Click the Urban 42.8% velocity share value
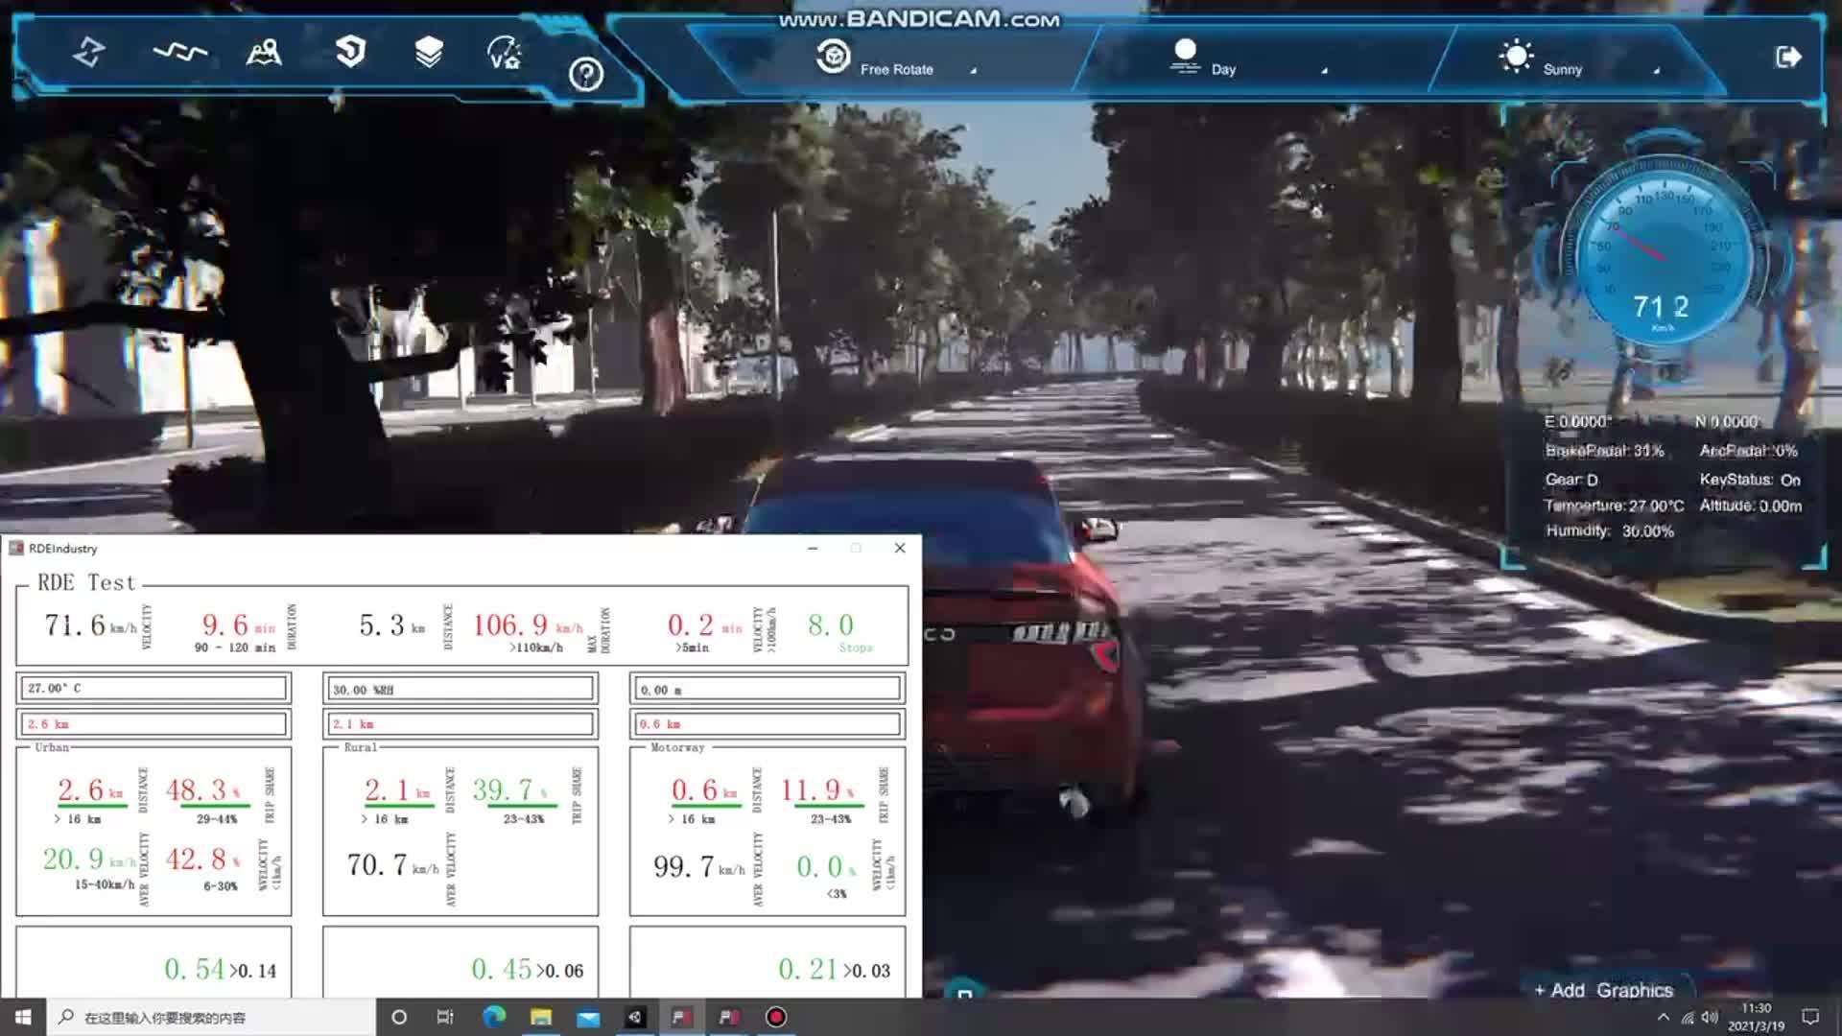Screen dimensions: 1842x1036 pyautogui.click(x=202, y=859)
